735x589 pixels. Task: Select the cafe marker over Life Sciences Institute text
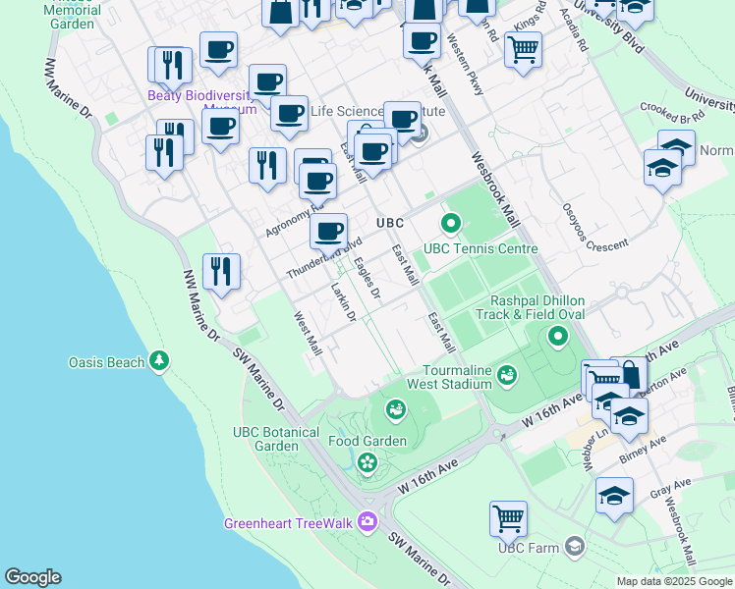click(x=402, y=121)
